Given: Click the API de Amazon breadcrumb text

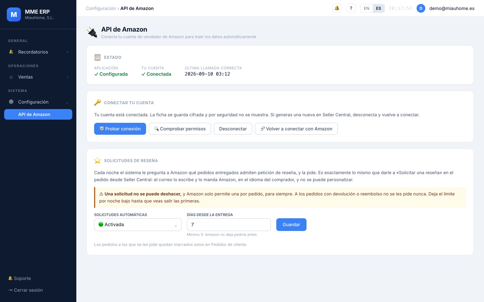Looking at the screenshot, I should click(x=137, y=8).
